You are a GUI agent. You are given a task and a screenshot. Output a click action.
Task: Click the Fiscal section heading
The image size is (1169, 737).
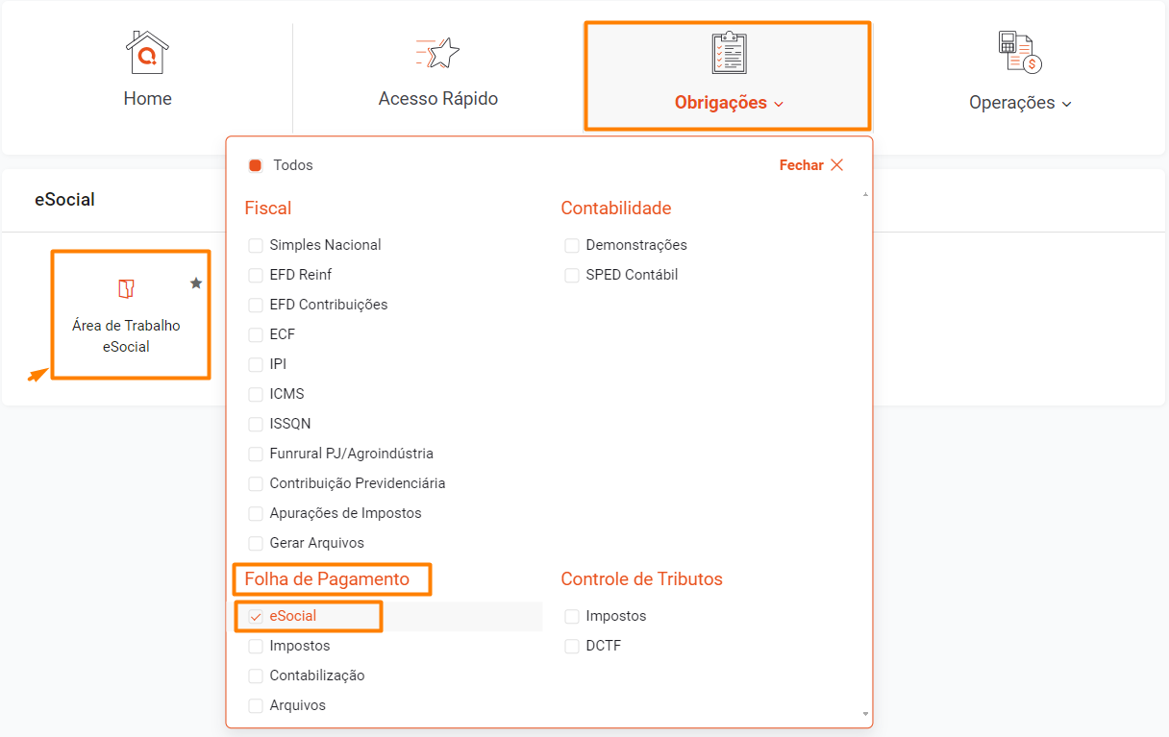pos(268,208)
